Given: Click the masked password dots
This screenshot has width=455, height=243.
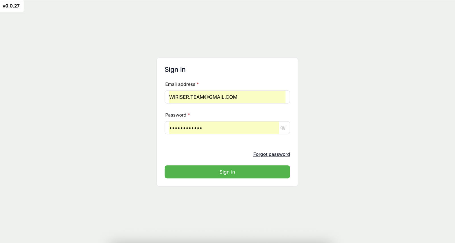Looking at the screenshot, I should [x=186, y=128].
